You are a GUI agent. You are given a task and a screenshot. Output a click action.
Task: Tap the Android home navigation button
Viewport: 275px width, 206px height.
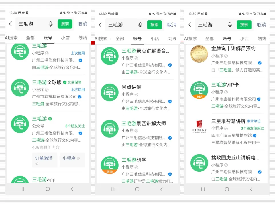coord(48,189)
